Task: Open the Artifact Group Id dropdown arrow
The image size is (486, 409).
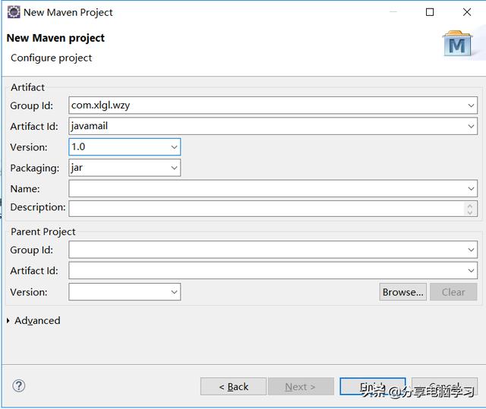Action: [x=471, y=105]
